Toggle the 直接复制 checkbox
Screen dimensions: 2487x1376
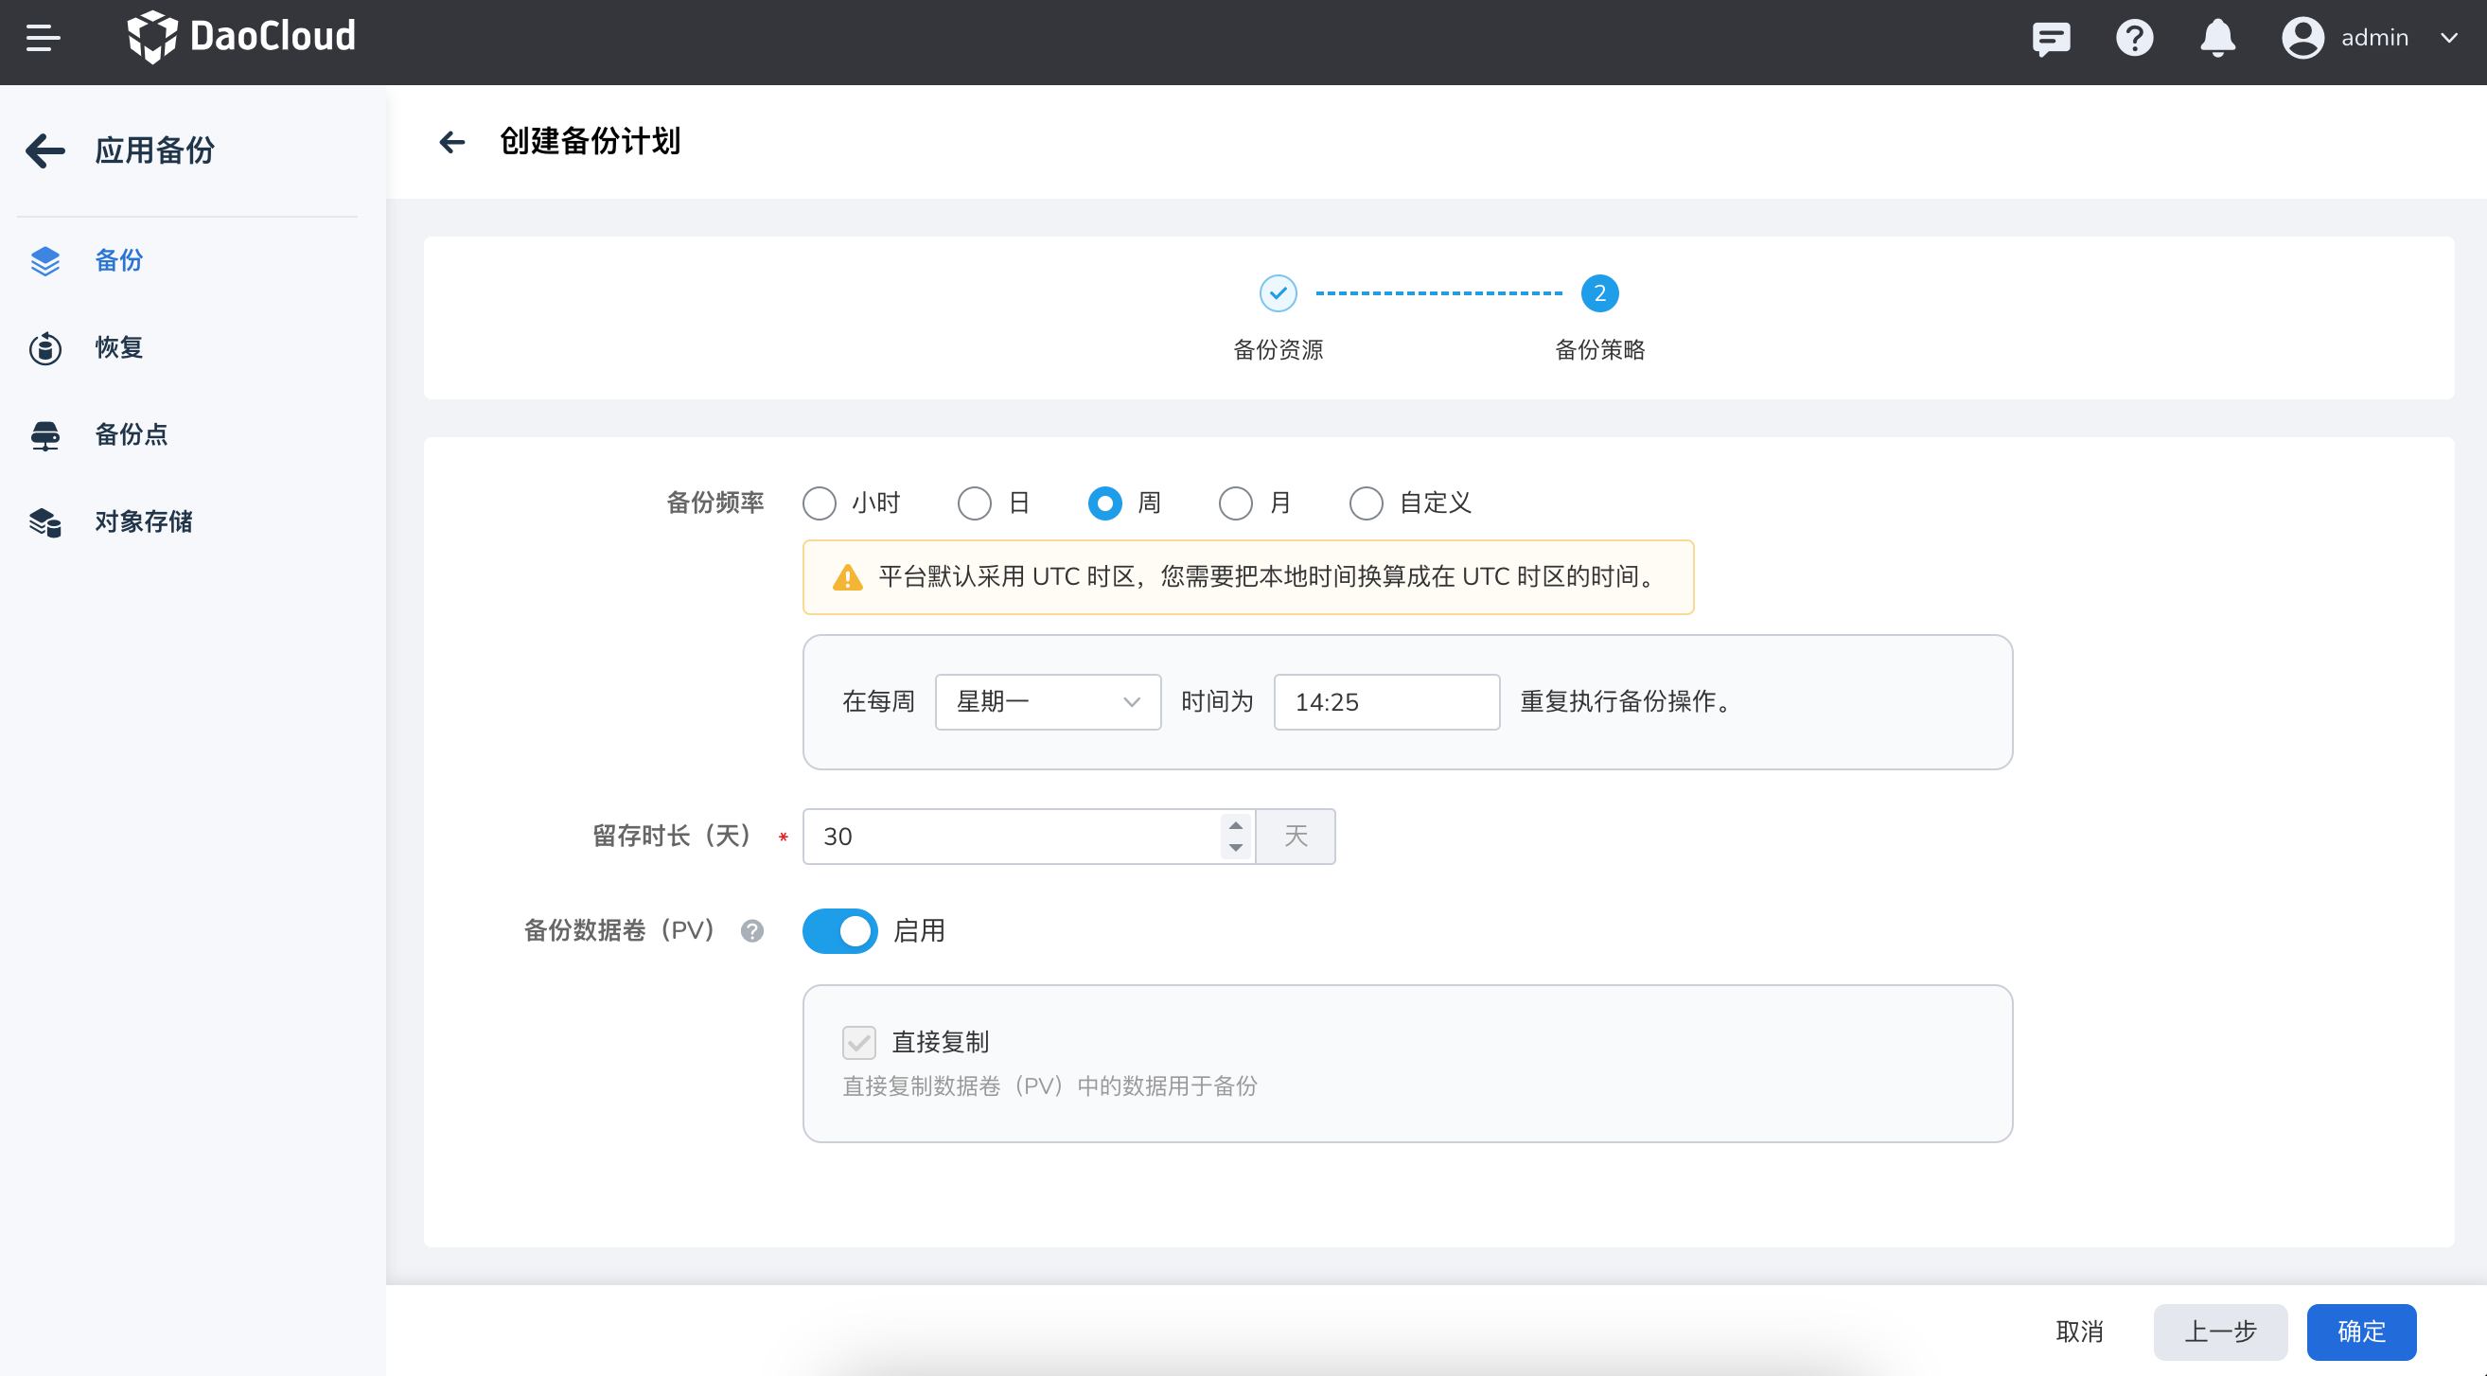(858, 1042)
